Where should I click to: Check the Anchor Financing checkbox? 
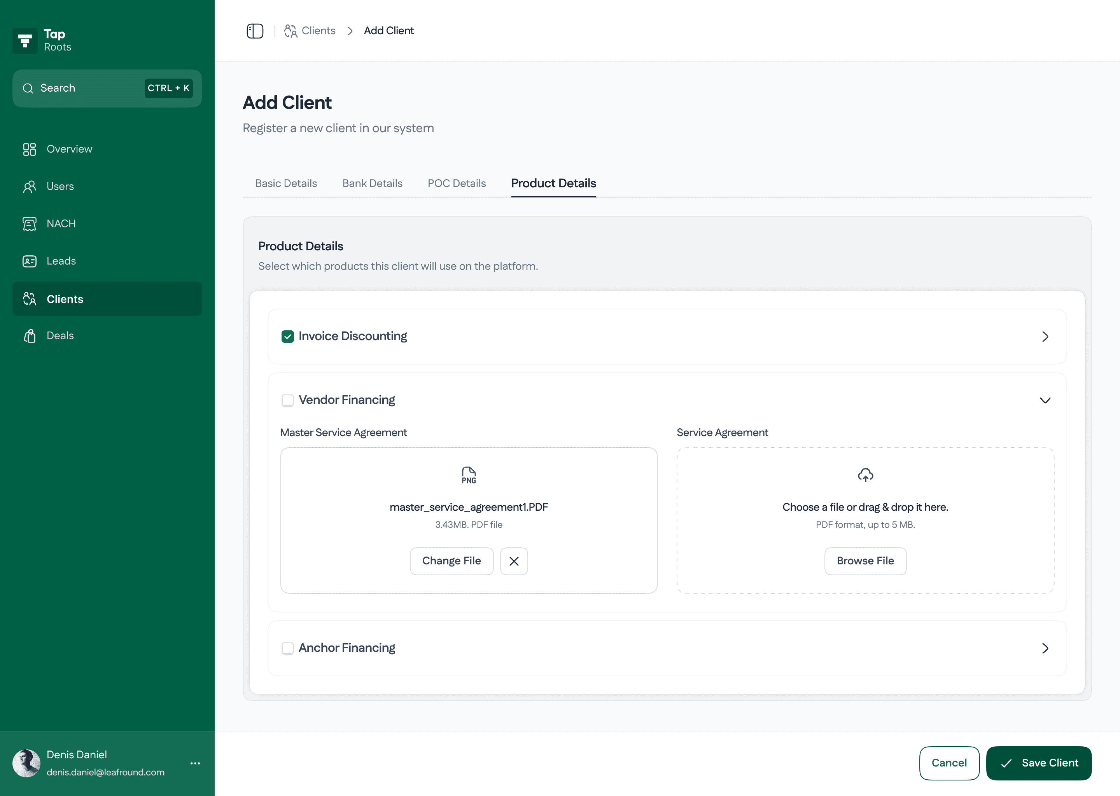pyautogui.click(x=287, y=648)
